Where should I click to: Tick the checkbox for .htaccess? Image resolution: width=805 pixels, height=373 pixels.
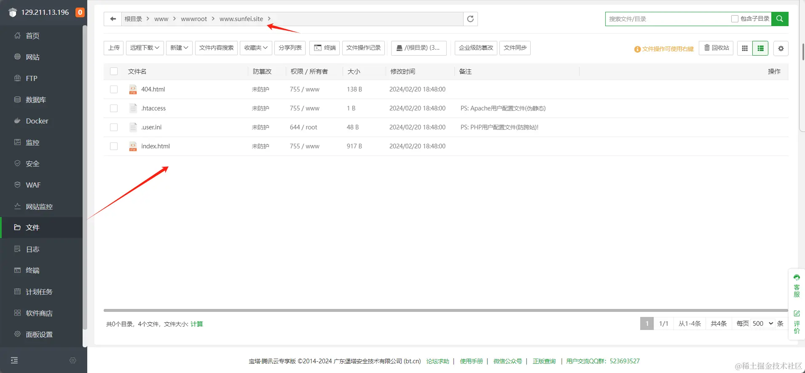[114, 108]
